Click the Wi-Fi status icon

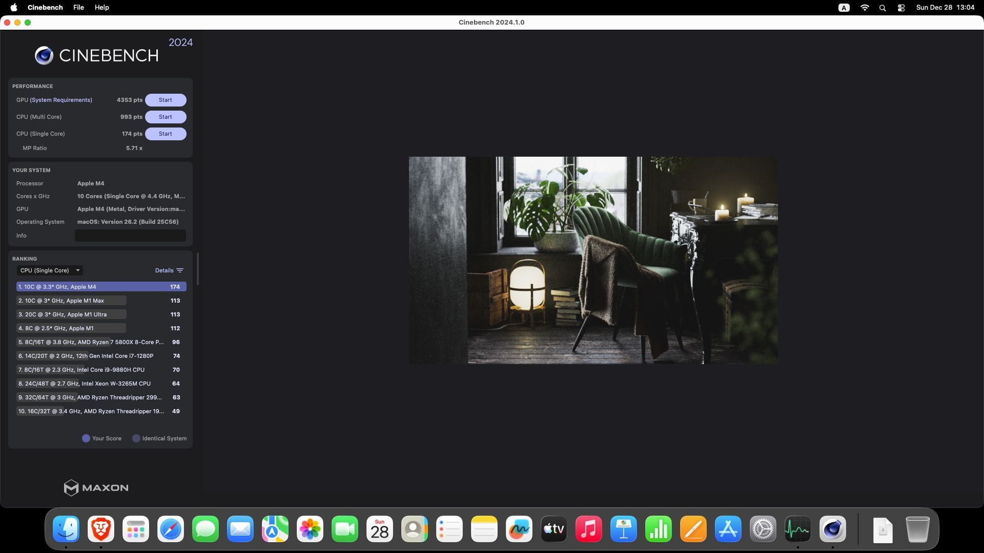(865, 8)
